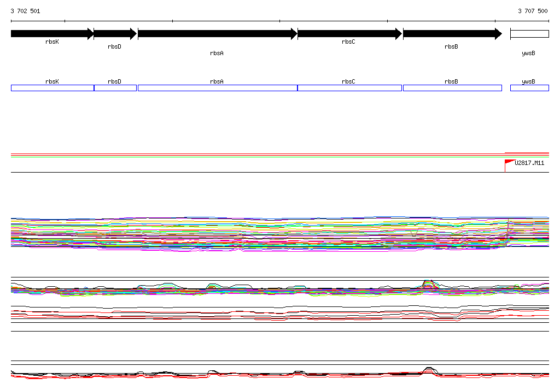Select the black rbsD gene arrow
The image size is (560, 390).
coord(115,34)
